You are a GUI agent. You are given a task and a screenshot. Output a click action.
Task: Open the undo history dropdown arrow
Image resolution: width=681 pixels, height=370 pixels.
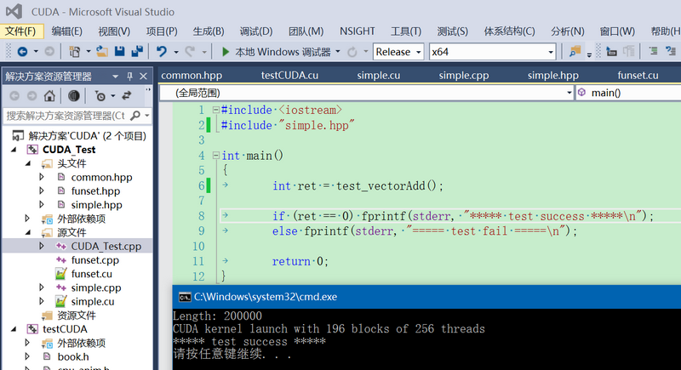(x=176, y=52)
